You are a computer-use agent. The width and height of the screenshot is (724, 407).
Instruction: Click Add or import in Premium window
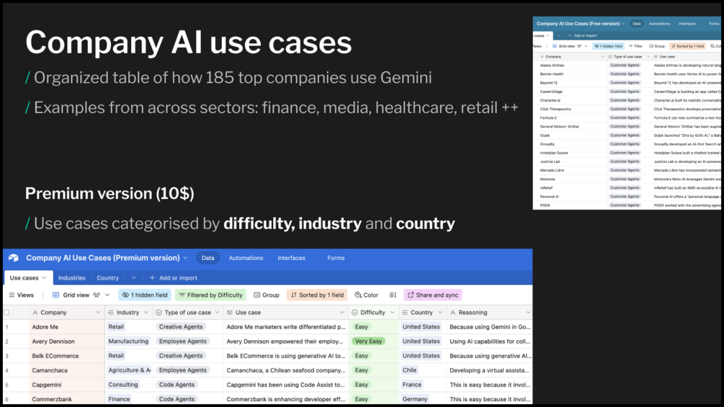(x=173, y=278)
